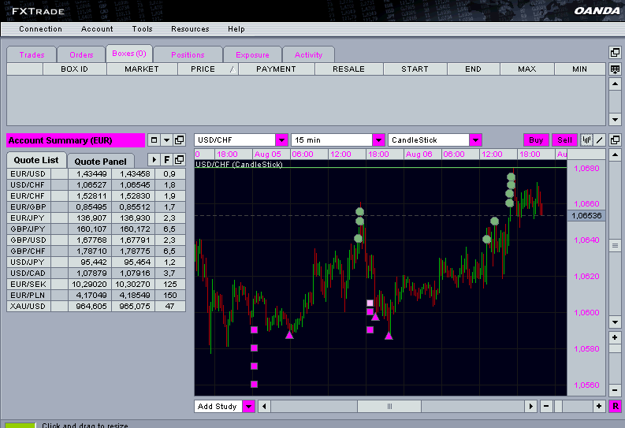Detach the trades table panel

coord(615,53)
